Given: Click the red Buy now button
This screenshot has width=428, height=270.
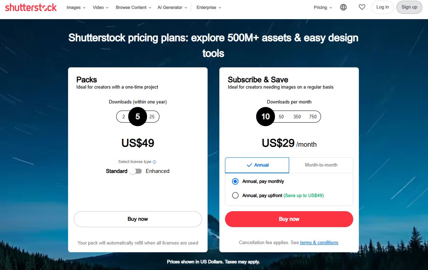Looking at the screenshot, I should (x=289, y=219).
